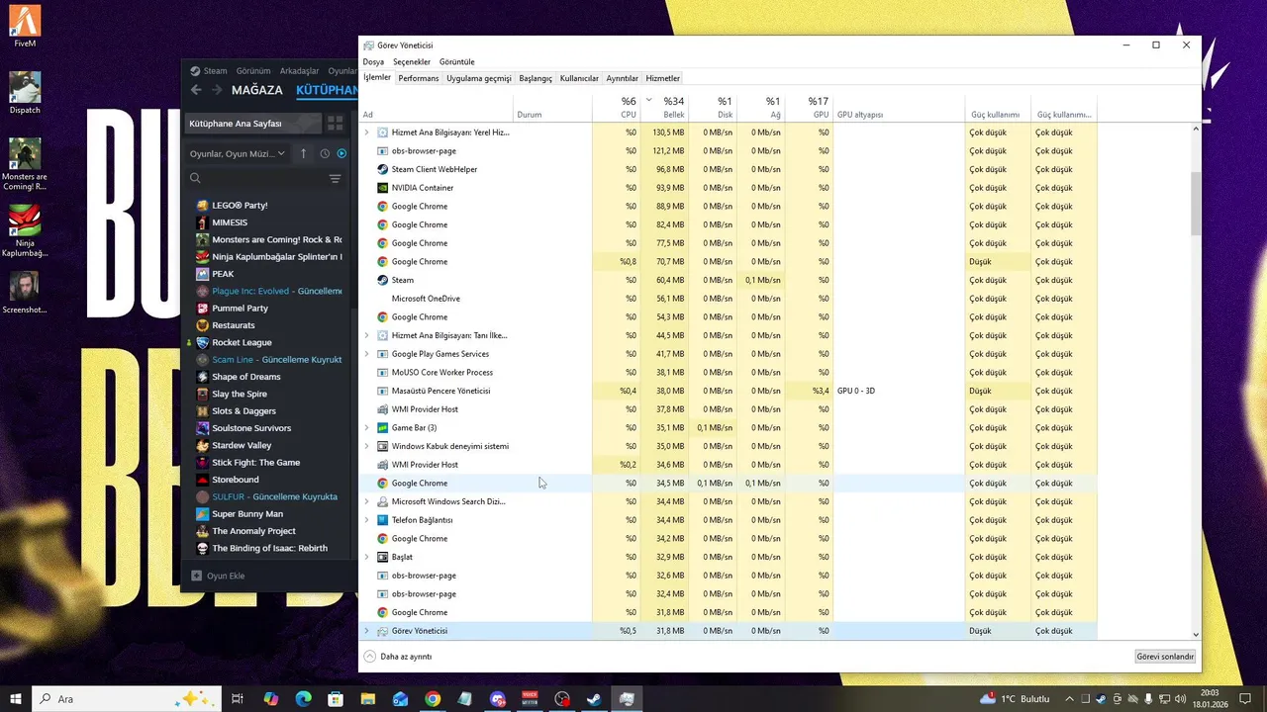Select the Screenshot desktop file icon
Viewport: 1267px width, 712px height.
pos(25,294)
